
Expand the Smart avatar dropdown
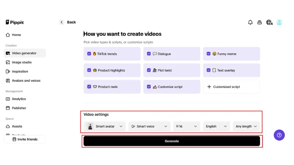pyautogui.click(x=105, y=126)
